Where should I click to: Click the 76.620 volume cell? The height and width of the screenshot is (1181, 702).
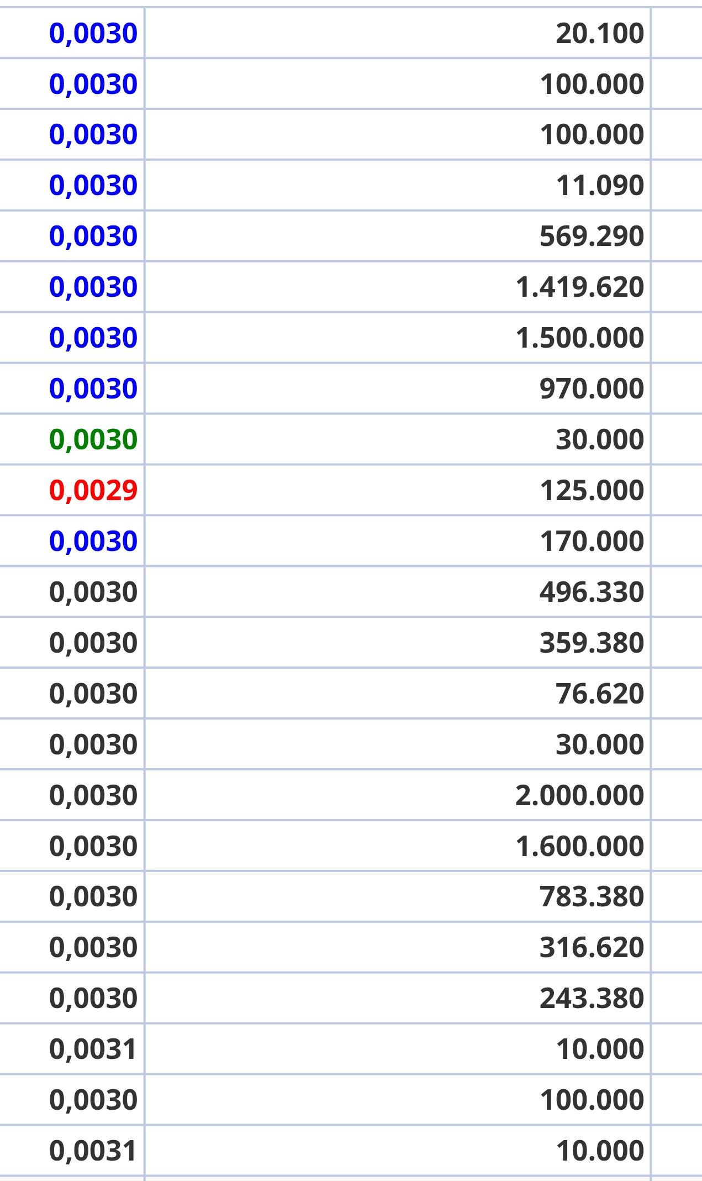(x=600, y=694)
